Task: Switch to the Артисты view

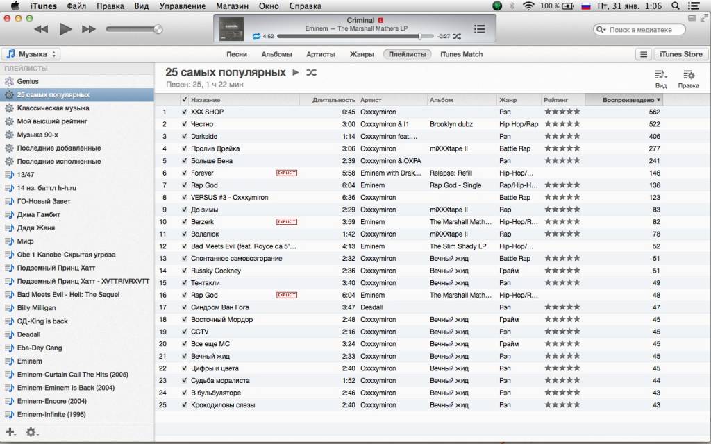Action: click(321, 54)
